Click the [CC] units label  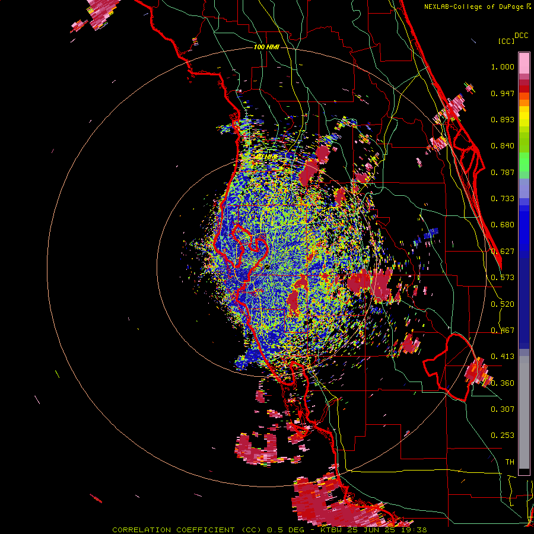(506, 41)
